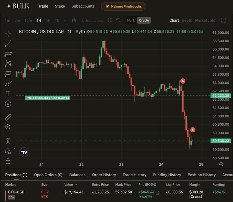
Task: Click the 59,602.50 mark price cell
Action: [123, 192]
